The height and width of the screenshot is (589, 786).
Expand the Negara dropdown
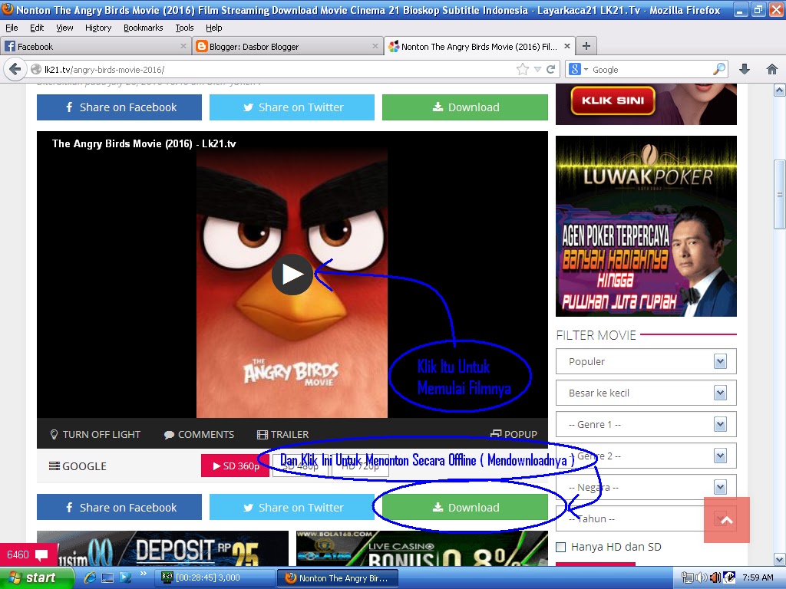tap(646, 487)
